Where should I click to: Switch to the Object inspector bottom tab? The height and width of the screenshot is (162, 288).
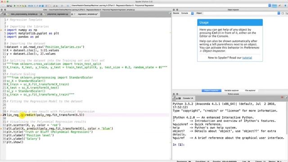tap(211, 90)
